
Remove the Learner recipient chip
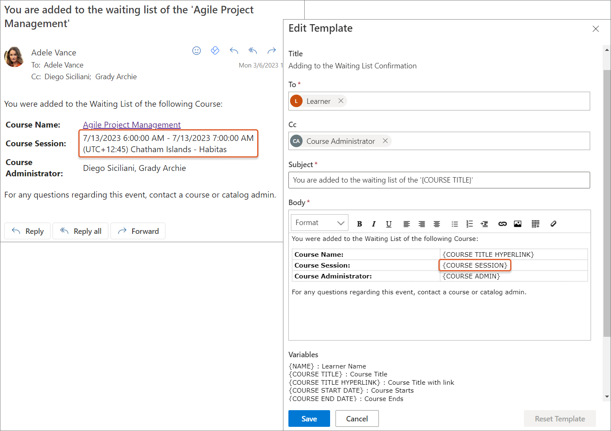[341, 101]
